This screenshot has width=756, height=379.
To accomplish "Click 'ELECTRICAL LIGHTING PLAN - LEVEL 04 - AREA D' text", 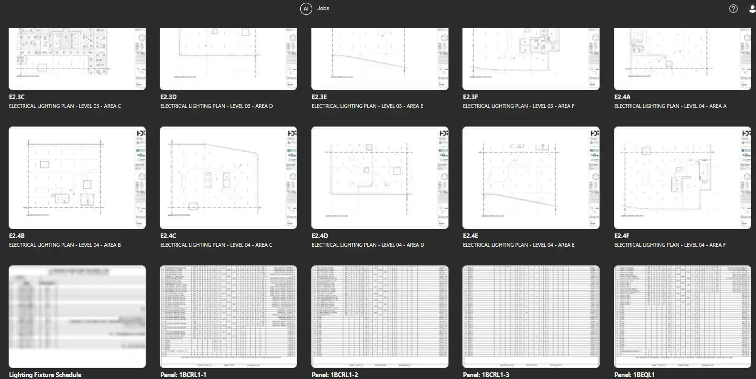I will pyautogui.click(x=368, y=245).
